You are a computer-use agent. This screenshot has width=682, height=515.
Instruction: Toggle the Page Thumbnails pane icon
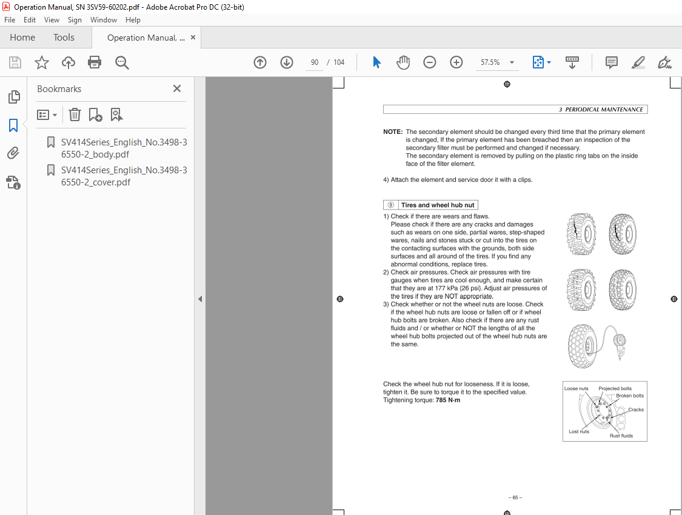tap(13, 97)
